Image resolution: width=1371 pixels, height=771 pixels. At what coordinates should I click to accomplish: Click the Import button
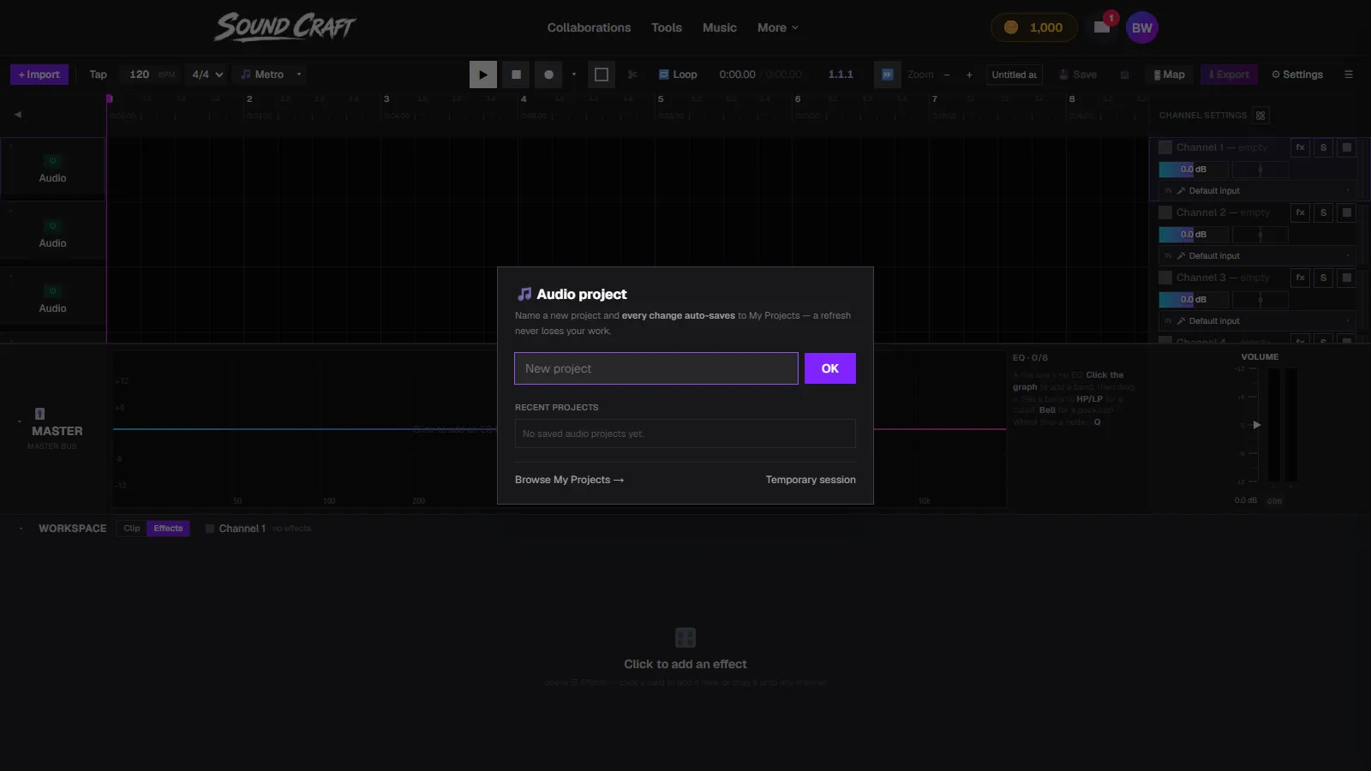(x=39, y=75)
